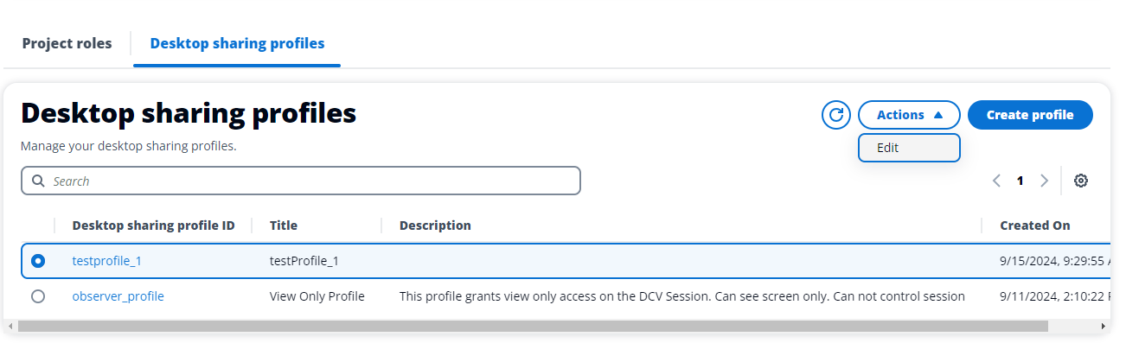Go to previous page chevron
The width and height of the screenshot is (1126, 343).
coord(997,181)
